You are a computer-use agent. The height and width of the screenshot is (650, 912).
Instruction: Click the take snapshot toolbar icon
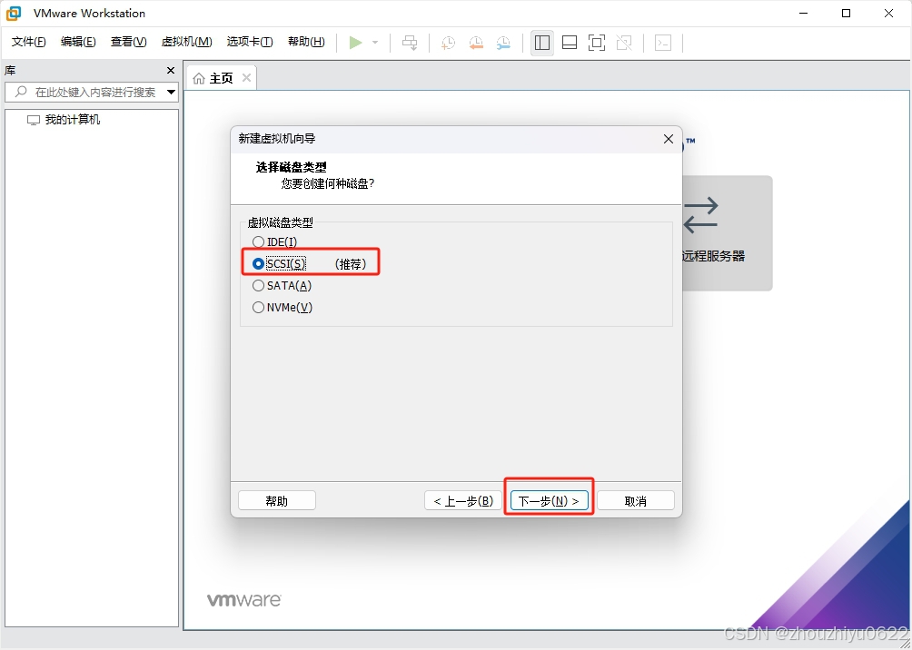pyautogui.click(x=448, y=43)
